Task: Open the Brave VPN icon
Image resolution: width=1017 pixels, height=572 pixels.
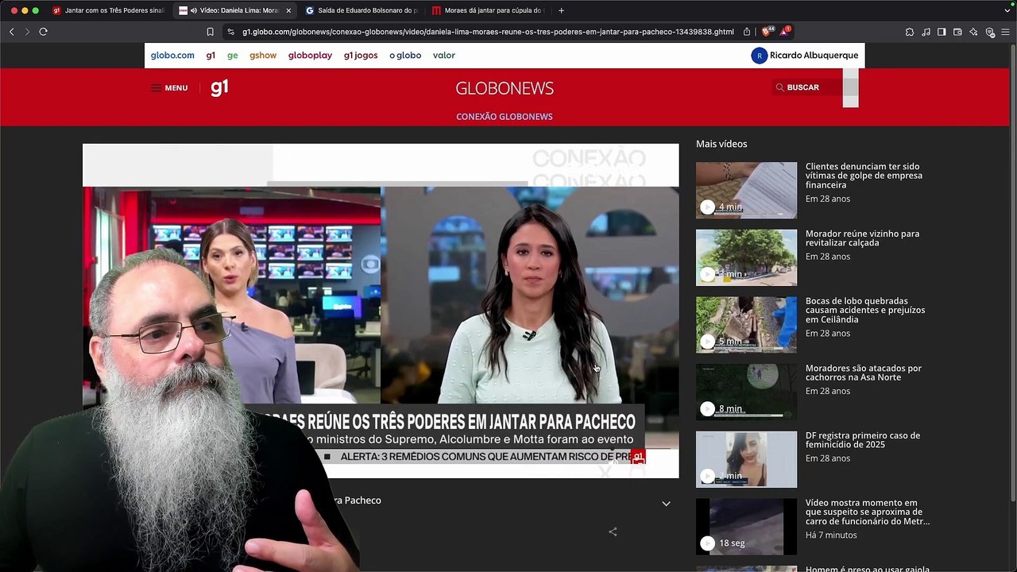Action: click(990, 32)
